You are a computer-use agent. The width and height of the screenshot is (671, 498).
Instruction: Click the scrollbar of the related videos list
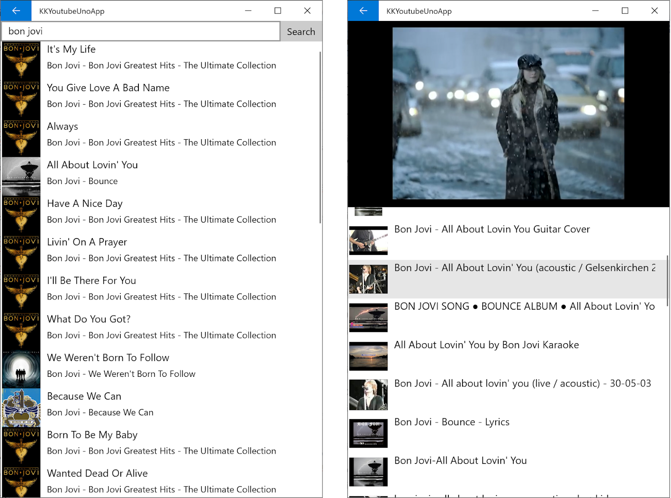(x=667, y=281)
